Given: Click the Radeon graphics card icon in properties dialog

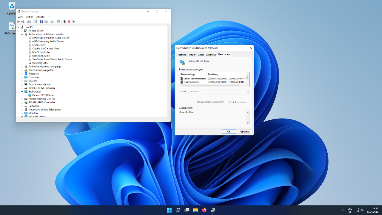Looking at the screenshot, I should pos(182,62).
